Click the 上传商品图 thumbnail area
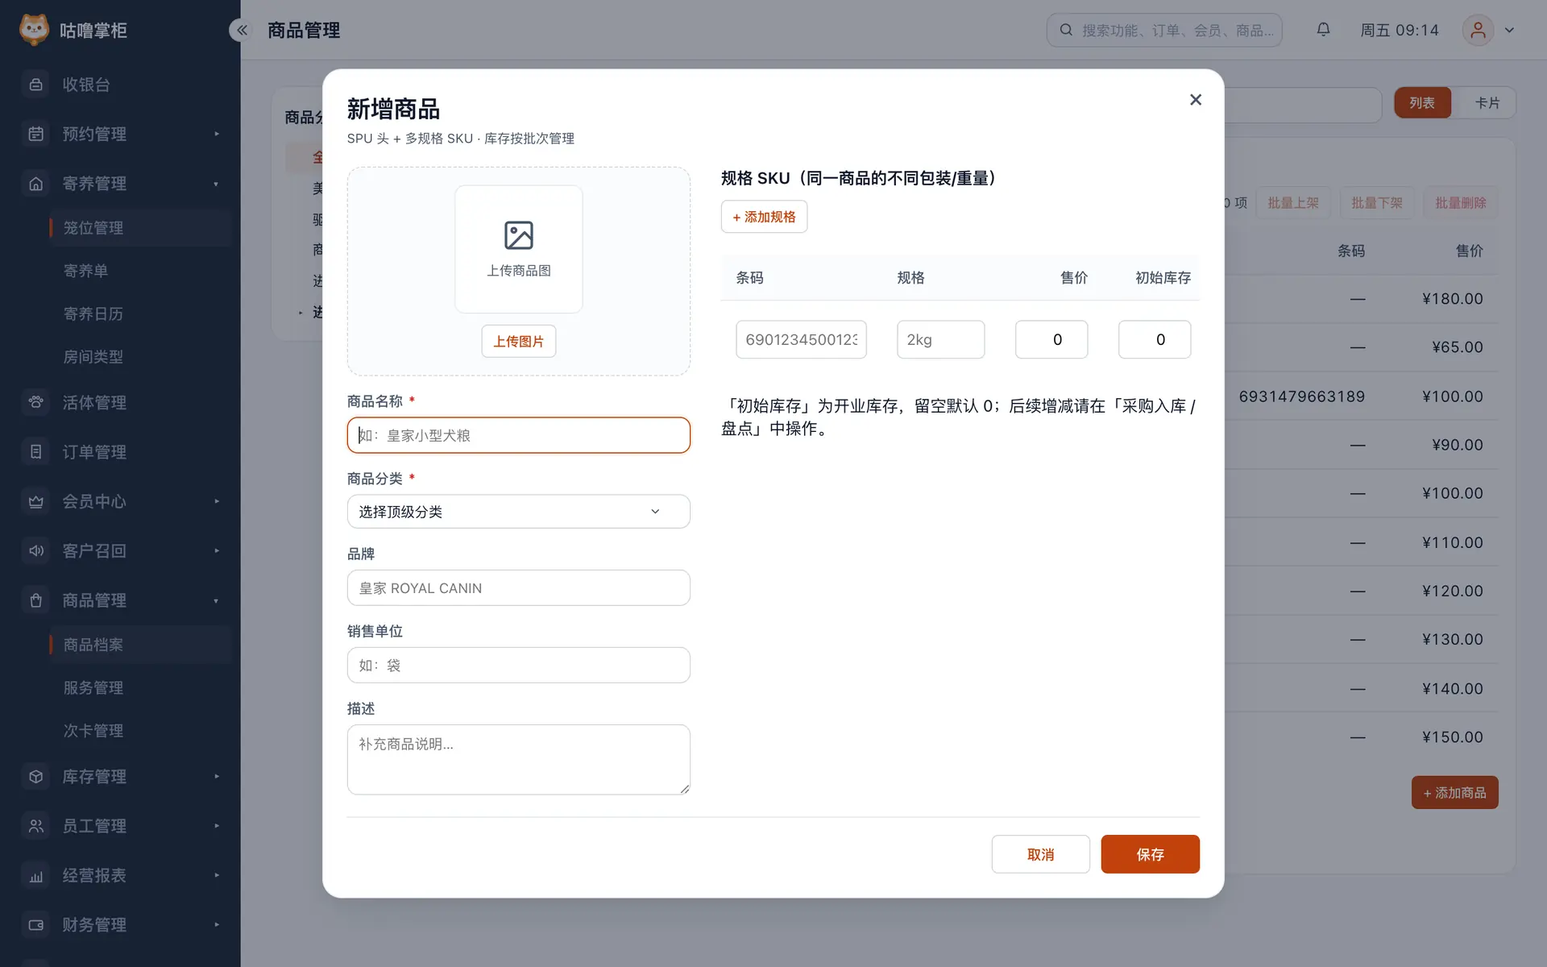Screen dimensions: 1547x967 519,250
